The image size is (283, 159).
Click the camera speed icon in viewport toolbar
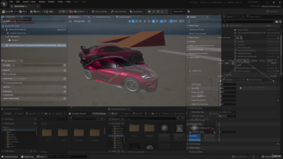[x=181, y=21]
